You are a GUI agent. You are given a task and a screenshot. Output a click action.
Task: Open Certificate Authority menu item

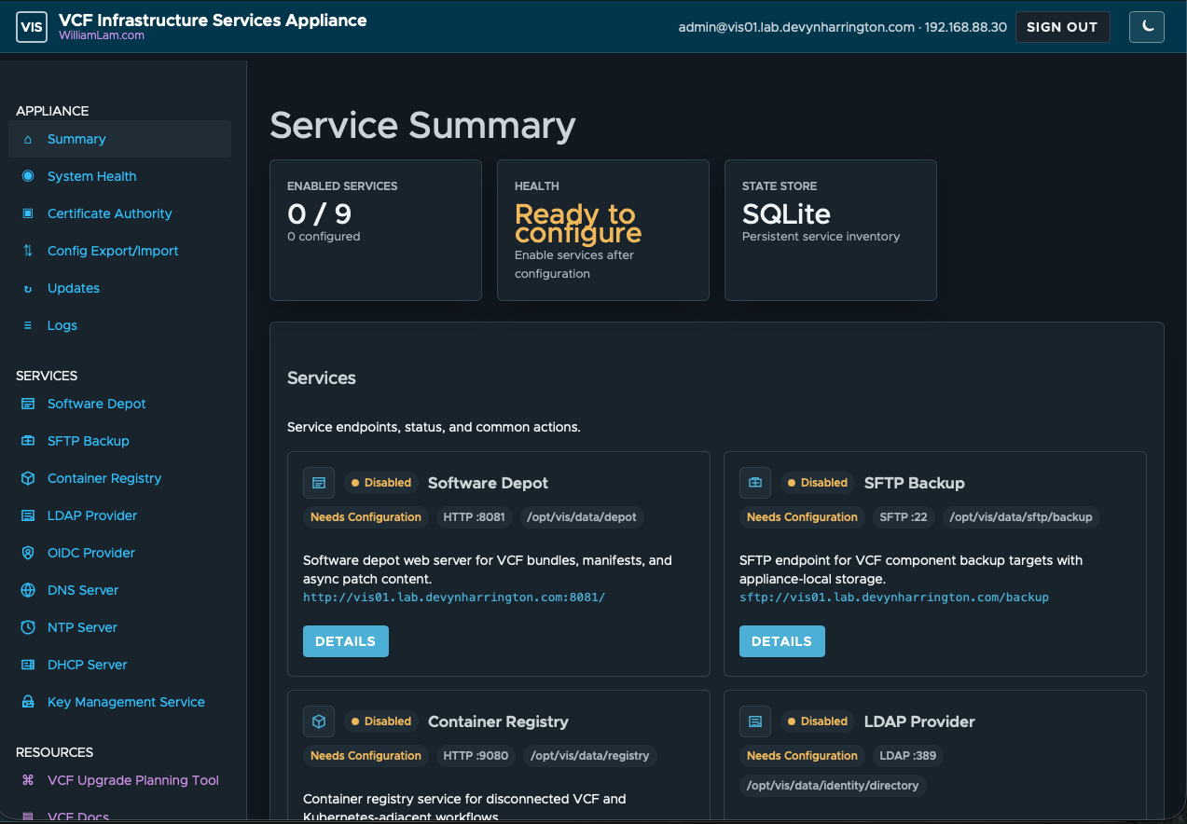[119, 213]
